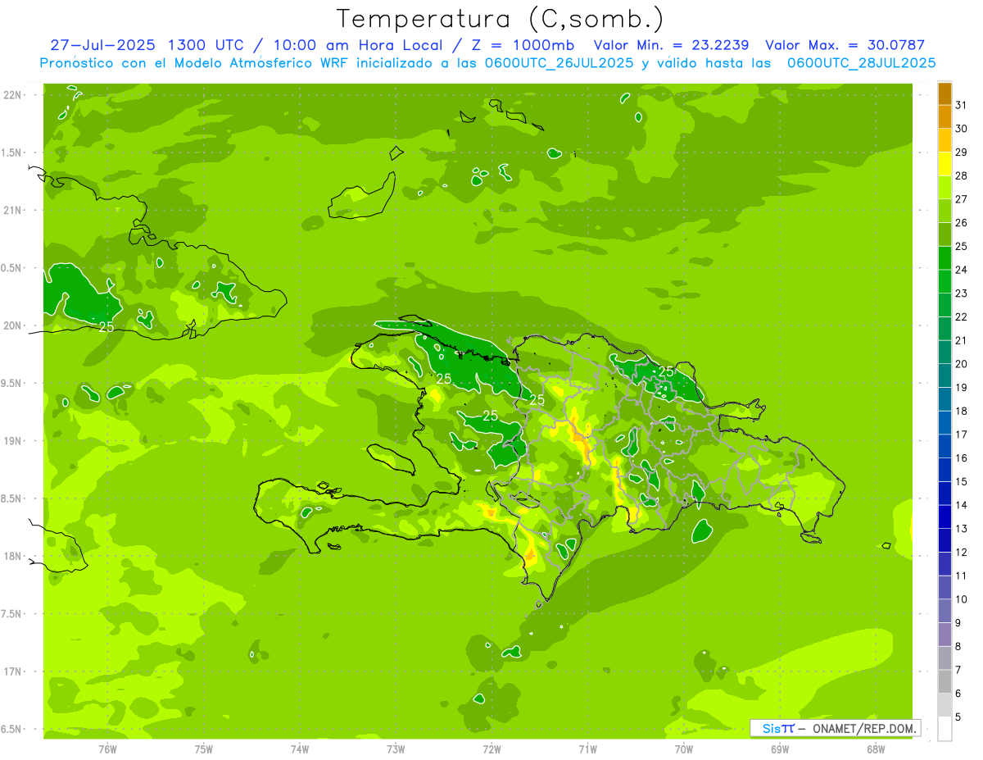The width and height of the screenshot is (983, 760).
Task: Click the color scale value '31'
Action: [961, 105]
